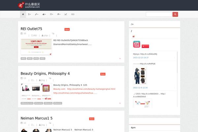Image resolution: width=198 pixels, height=132 pixels.
Task: Open the Beauty Origins, Philosophy 4 title
Action: pos(45,74)
